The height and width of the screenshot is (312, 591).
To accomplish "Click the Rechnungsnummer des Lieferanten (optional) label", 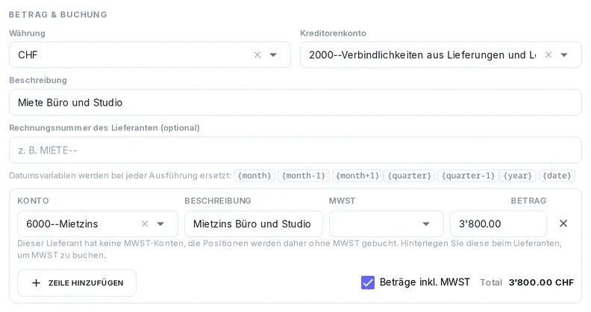I will coord(104,128).
